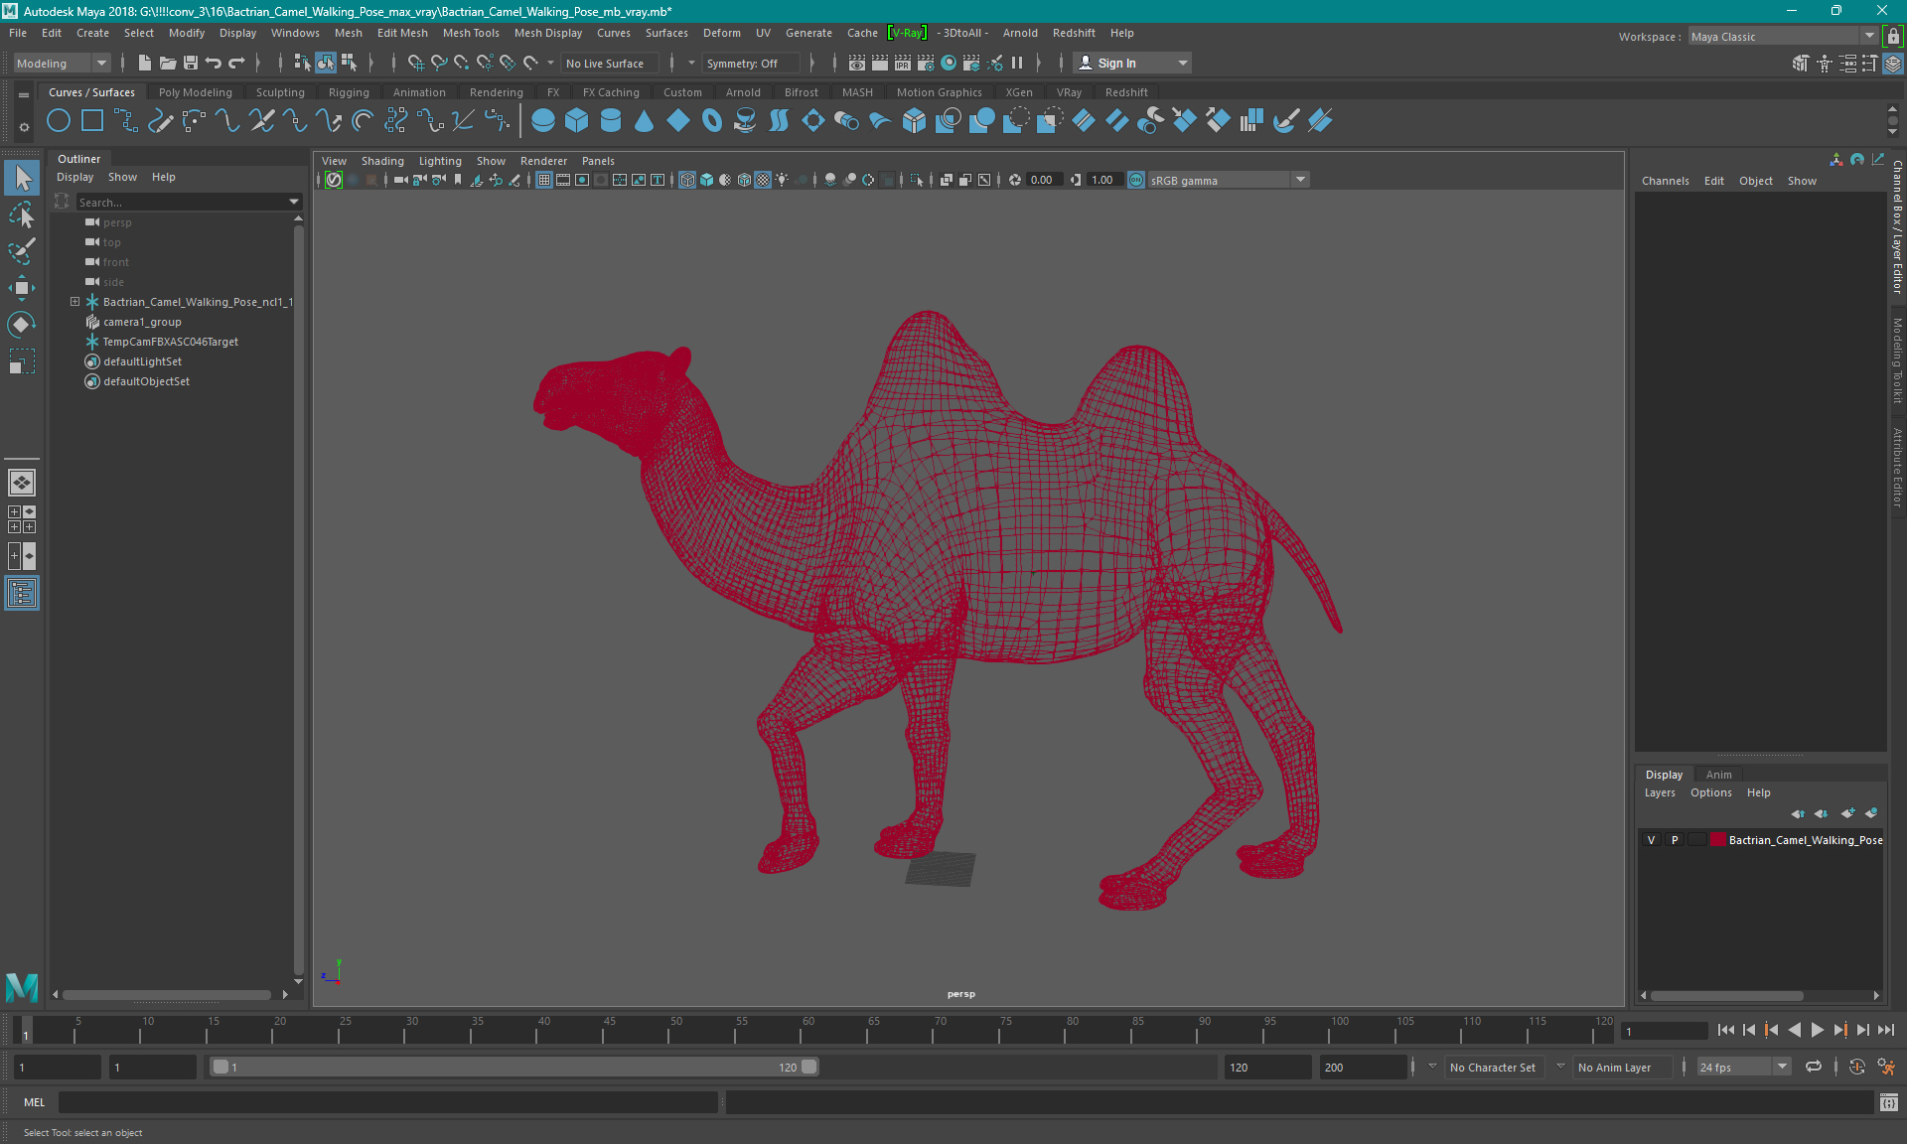Image resolution: width=1907 pixels, height=1144 pixels.
Task: Switch to the Anim layer tab
Action: 1719,775
